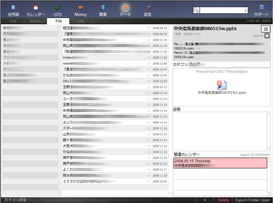Click inside the 説明 description text area
Screen dimensions: 273x203
220,131
